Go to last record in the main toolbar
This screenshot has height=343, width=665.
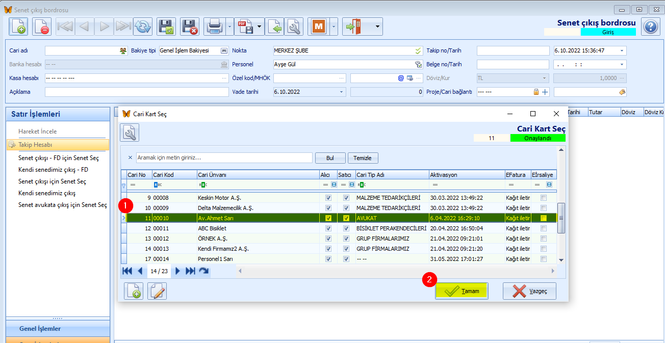coord(123,27)
